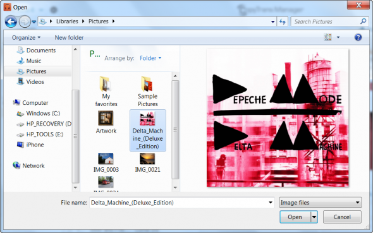Screen dimensions: 373x233
Task: Select the My favorites folder
Action: 106,92
